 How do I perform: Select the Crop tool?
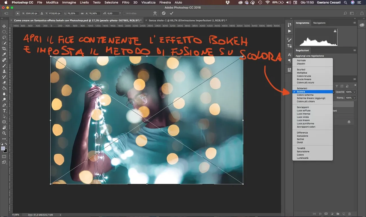coord(4,49)
